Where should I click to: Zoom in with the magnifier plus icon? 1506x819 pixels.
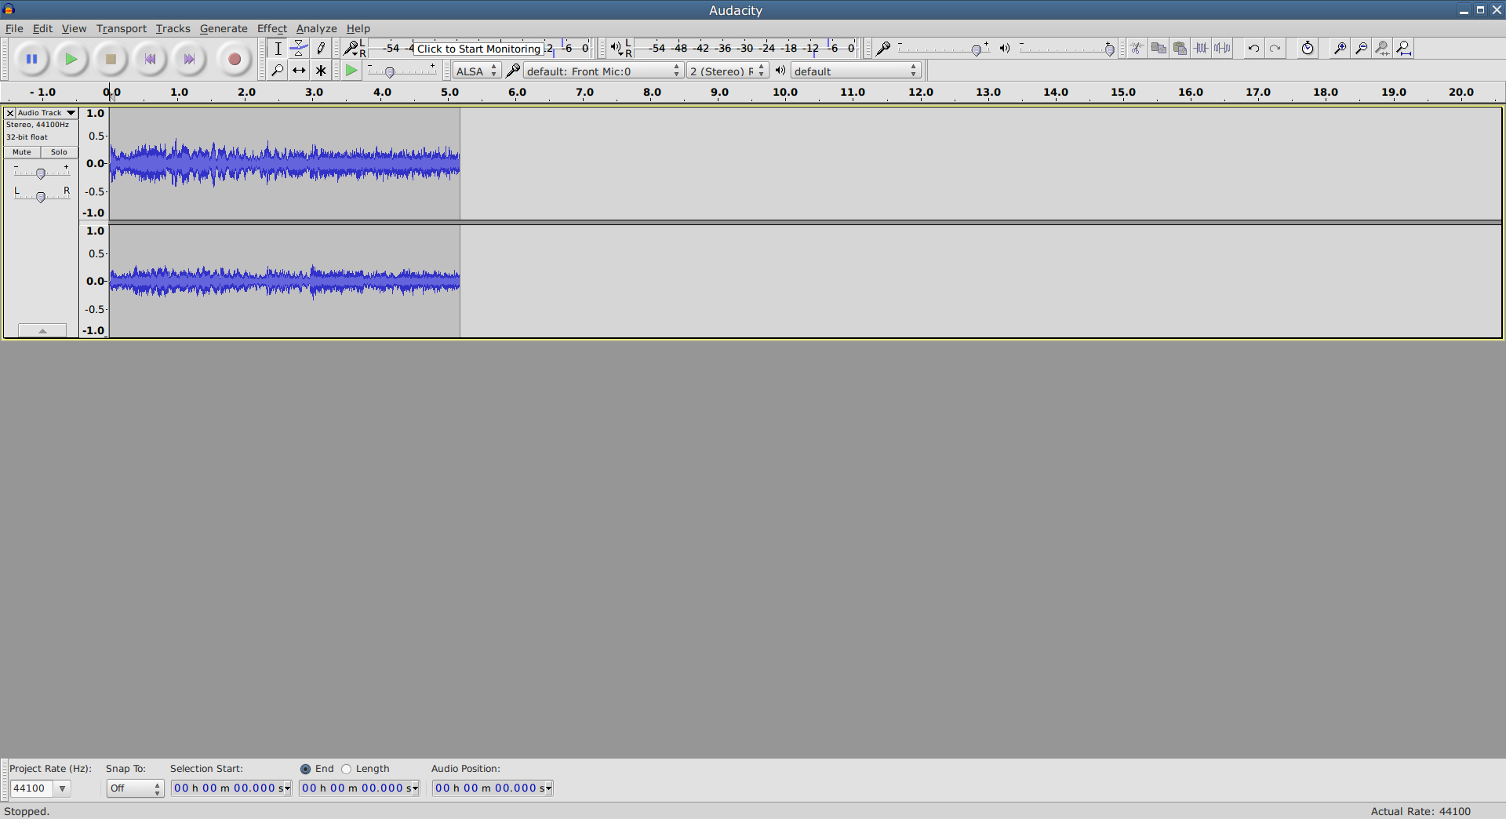(1340, 49)
